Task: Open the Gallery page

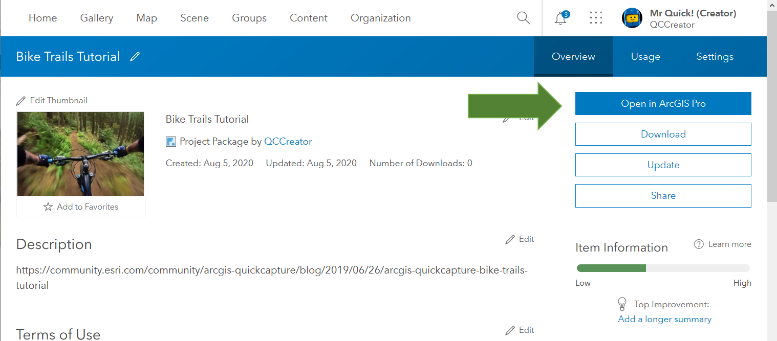Action: (97, 18)
